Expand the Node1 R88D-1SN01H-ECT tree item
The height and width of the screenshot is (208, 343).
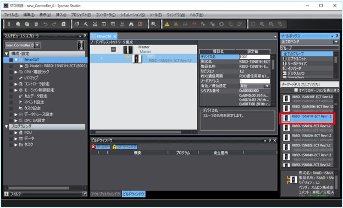(x=21, y=66)
